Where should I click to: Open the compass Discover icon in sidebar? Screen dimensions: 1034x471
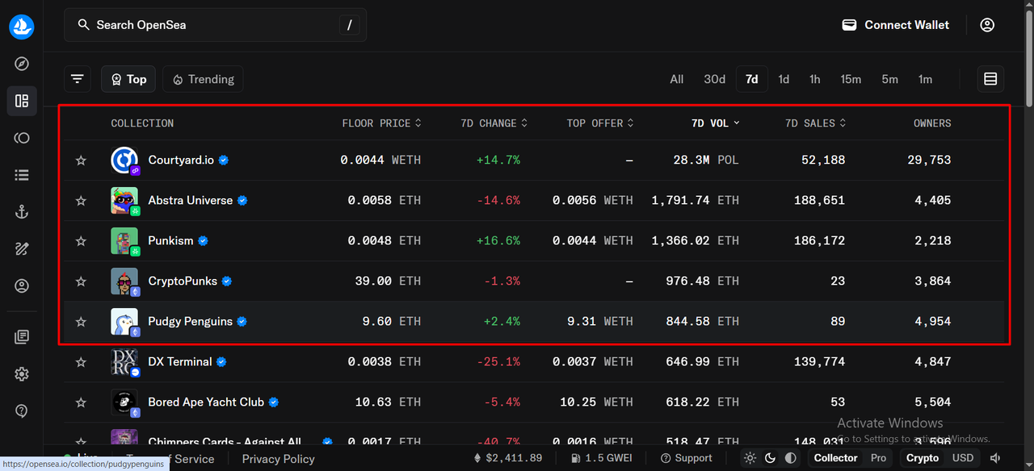(22, 64)
